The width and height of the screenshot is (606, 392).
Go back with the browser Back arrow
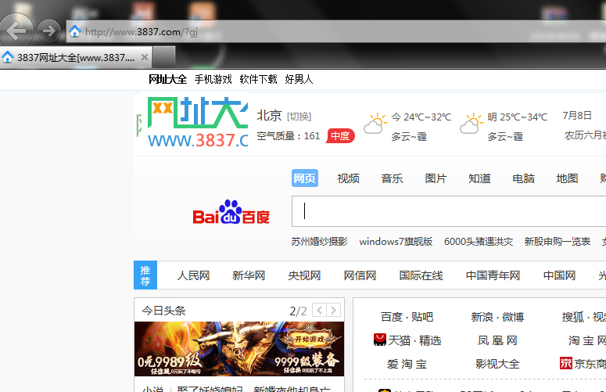coord(16,31)
